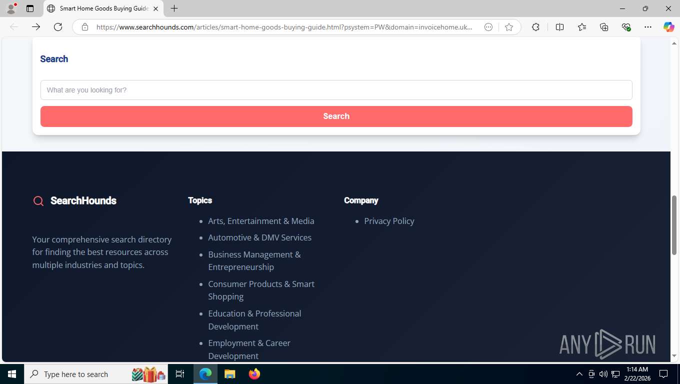
Task: Open a new browser tab
Action: click(174, 8)
